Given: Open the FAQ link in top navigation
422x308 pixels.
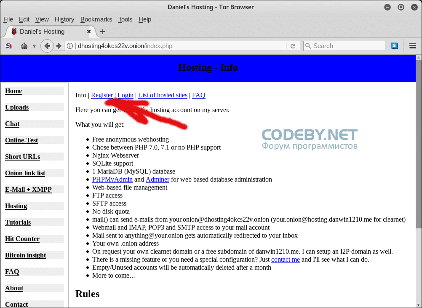Looking at the screenshot, I should click(x=199, y=95).
